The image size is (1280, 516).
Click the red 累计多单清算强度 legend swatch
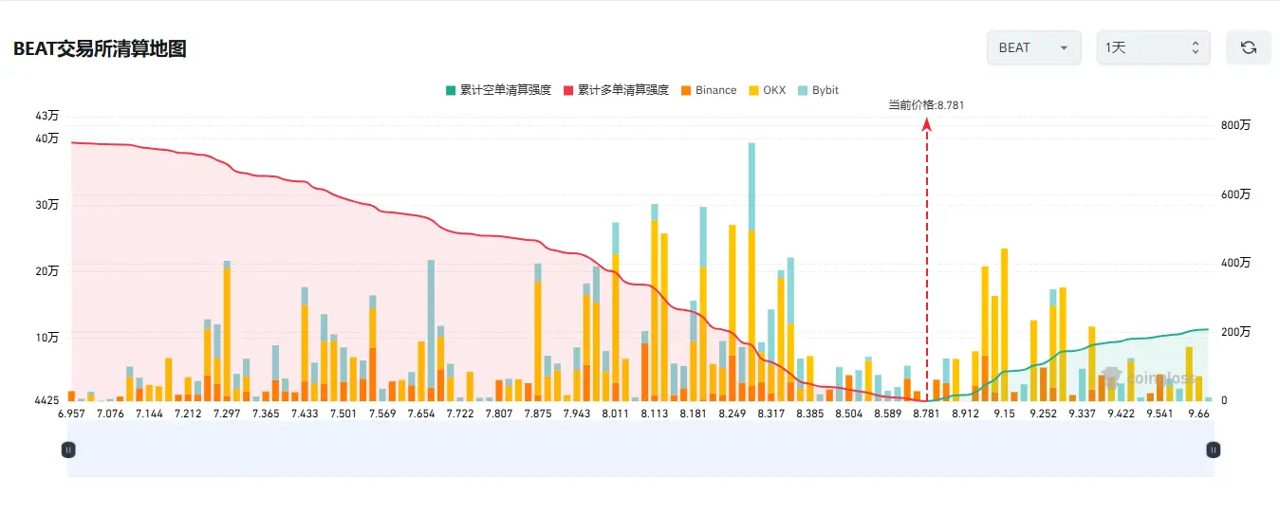coord(568,90)
